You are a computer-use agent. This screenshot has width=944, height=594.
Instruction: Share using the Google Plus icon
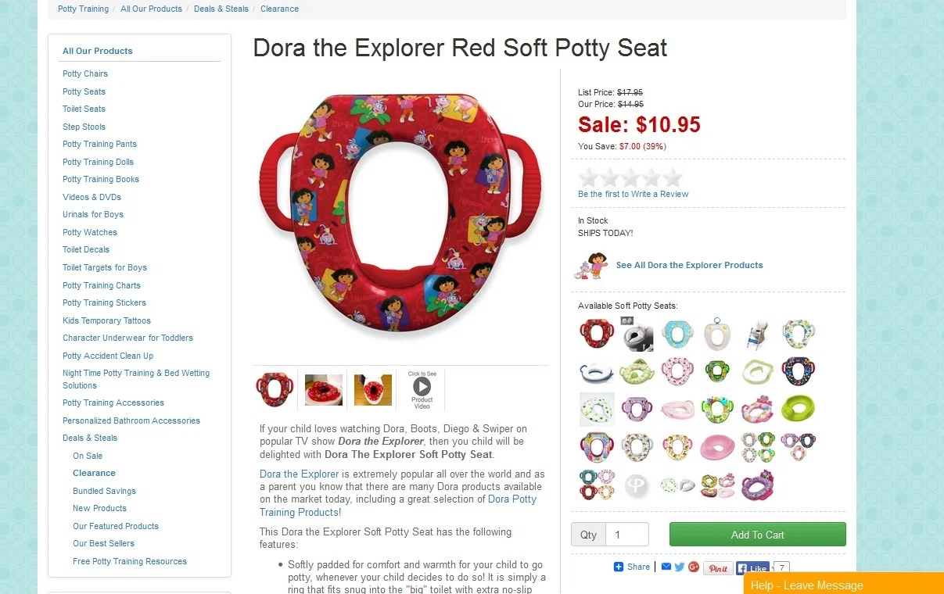pos(693,567)
